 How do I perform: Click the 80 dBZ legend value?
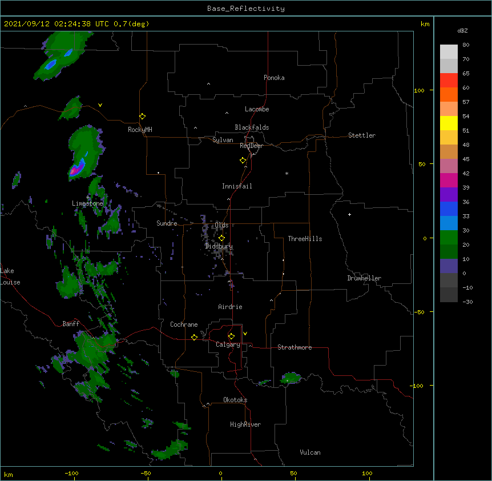click(x=466, y=45)
